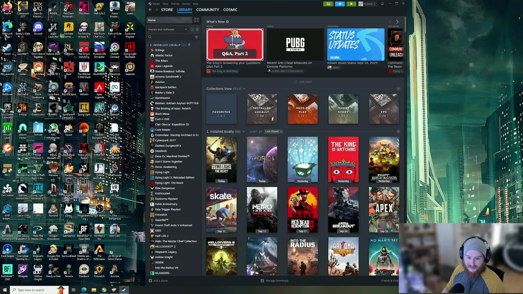Open the Epic Games Launcher desktop icon
Screen dimensions: 523x294
(7, 109)
